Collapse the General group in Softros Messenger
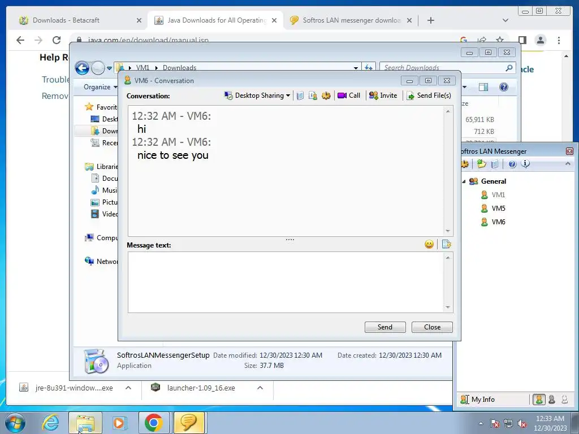Viewport: 579px width, 434px height. (x=464, y=181)
